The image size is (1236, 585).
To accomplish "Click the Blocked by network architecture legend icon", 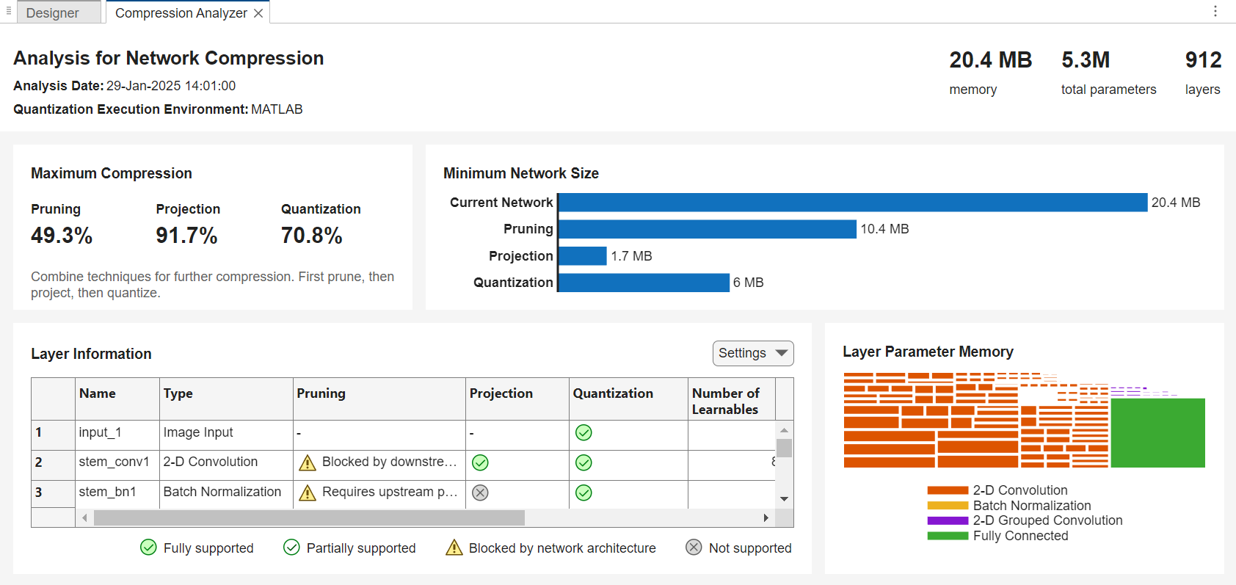I will coord(454,548).
